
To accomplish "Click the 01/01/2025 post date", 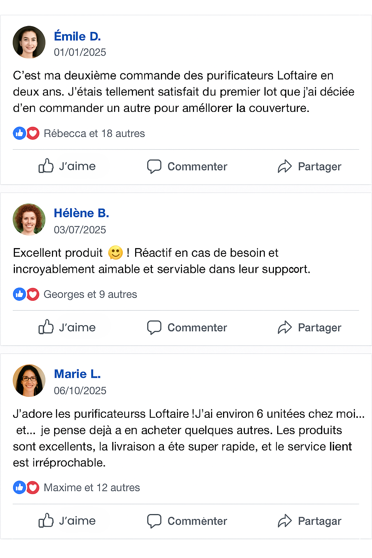I will (x=80, y=52).
